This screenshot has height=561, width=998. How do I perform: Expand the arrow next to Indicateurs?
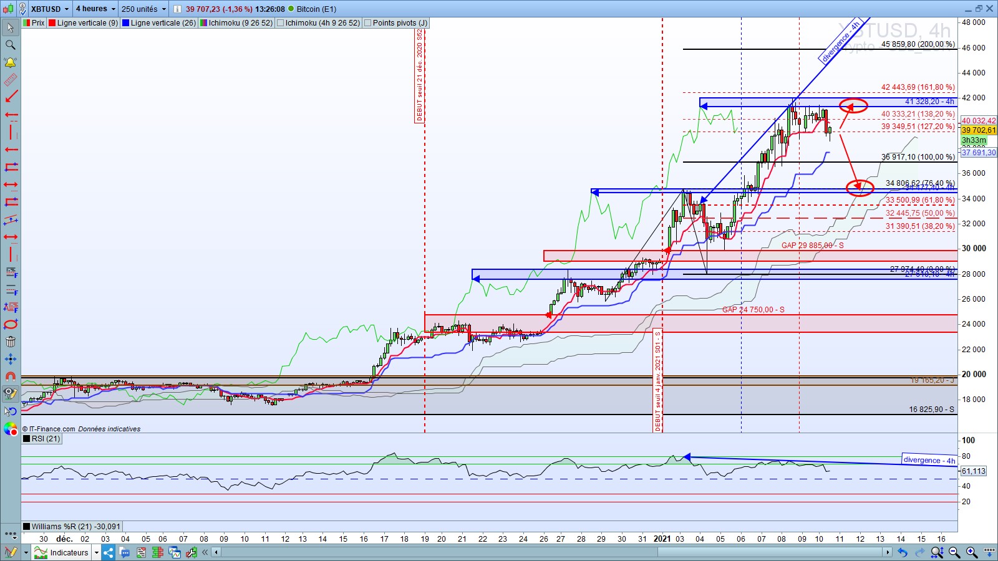97,552
